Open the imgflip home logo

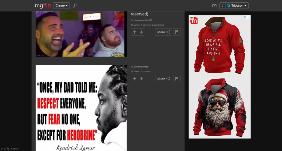tap(42, 5)
